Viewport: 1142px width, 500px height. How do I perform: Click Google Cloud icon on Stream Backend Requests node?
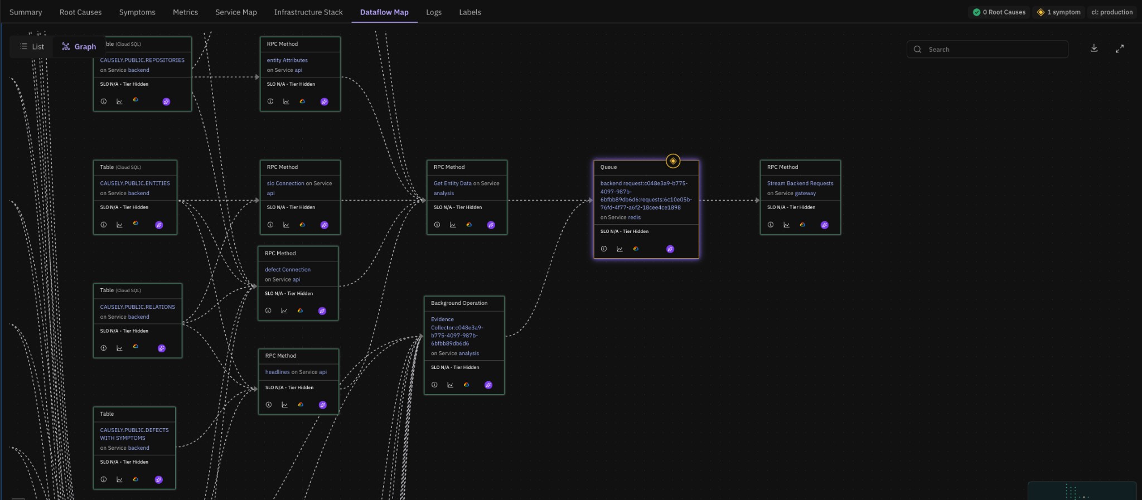(x=802, y=225)
